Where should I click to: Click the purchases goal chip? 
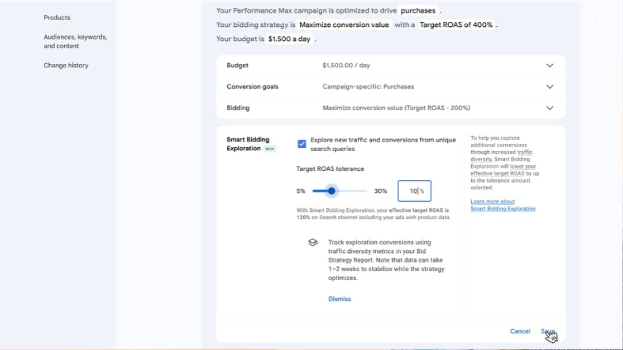418,11
